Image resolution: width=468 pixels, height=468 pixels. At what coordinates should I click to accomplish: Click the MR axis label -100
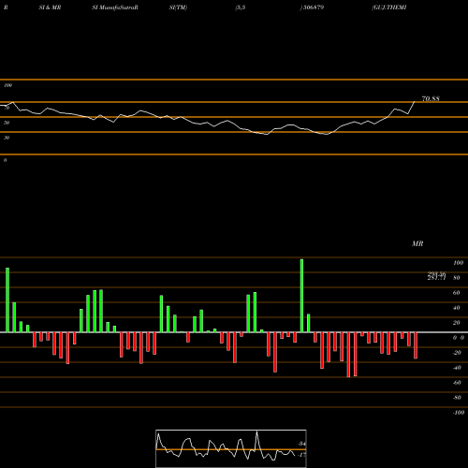pos(459,413)
